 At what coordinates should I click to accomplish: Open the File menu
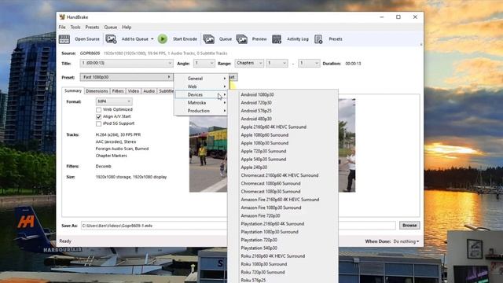pos(62,28)
